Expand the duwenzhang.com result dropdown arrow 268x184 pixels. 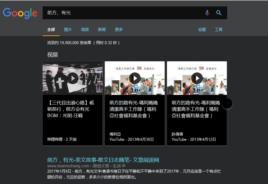(x=124, y=166)
